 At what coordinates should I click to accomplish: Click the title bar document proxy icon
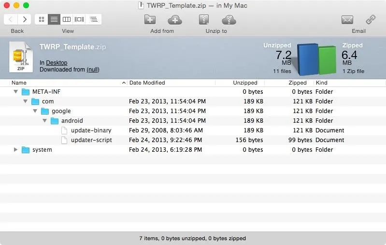[141, 5]
